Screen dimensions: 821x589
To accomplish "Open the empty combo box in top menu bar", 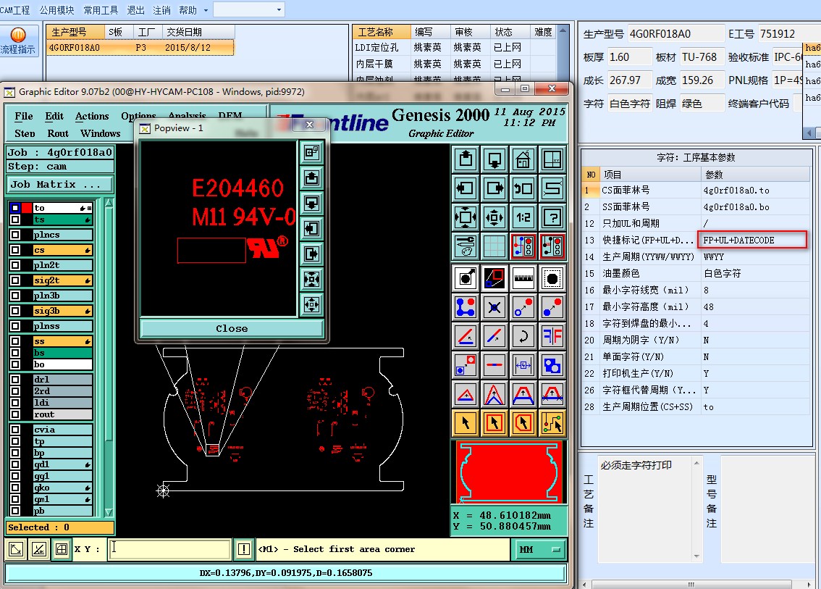I will (249, 9).
